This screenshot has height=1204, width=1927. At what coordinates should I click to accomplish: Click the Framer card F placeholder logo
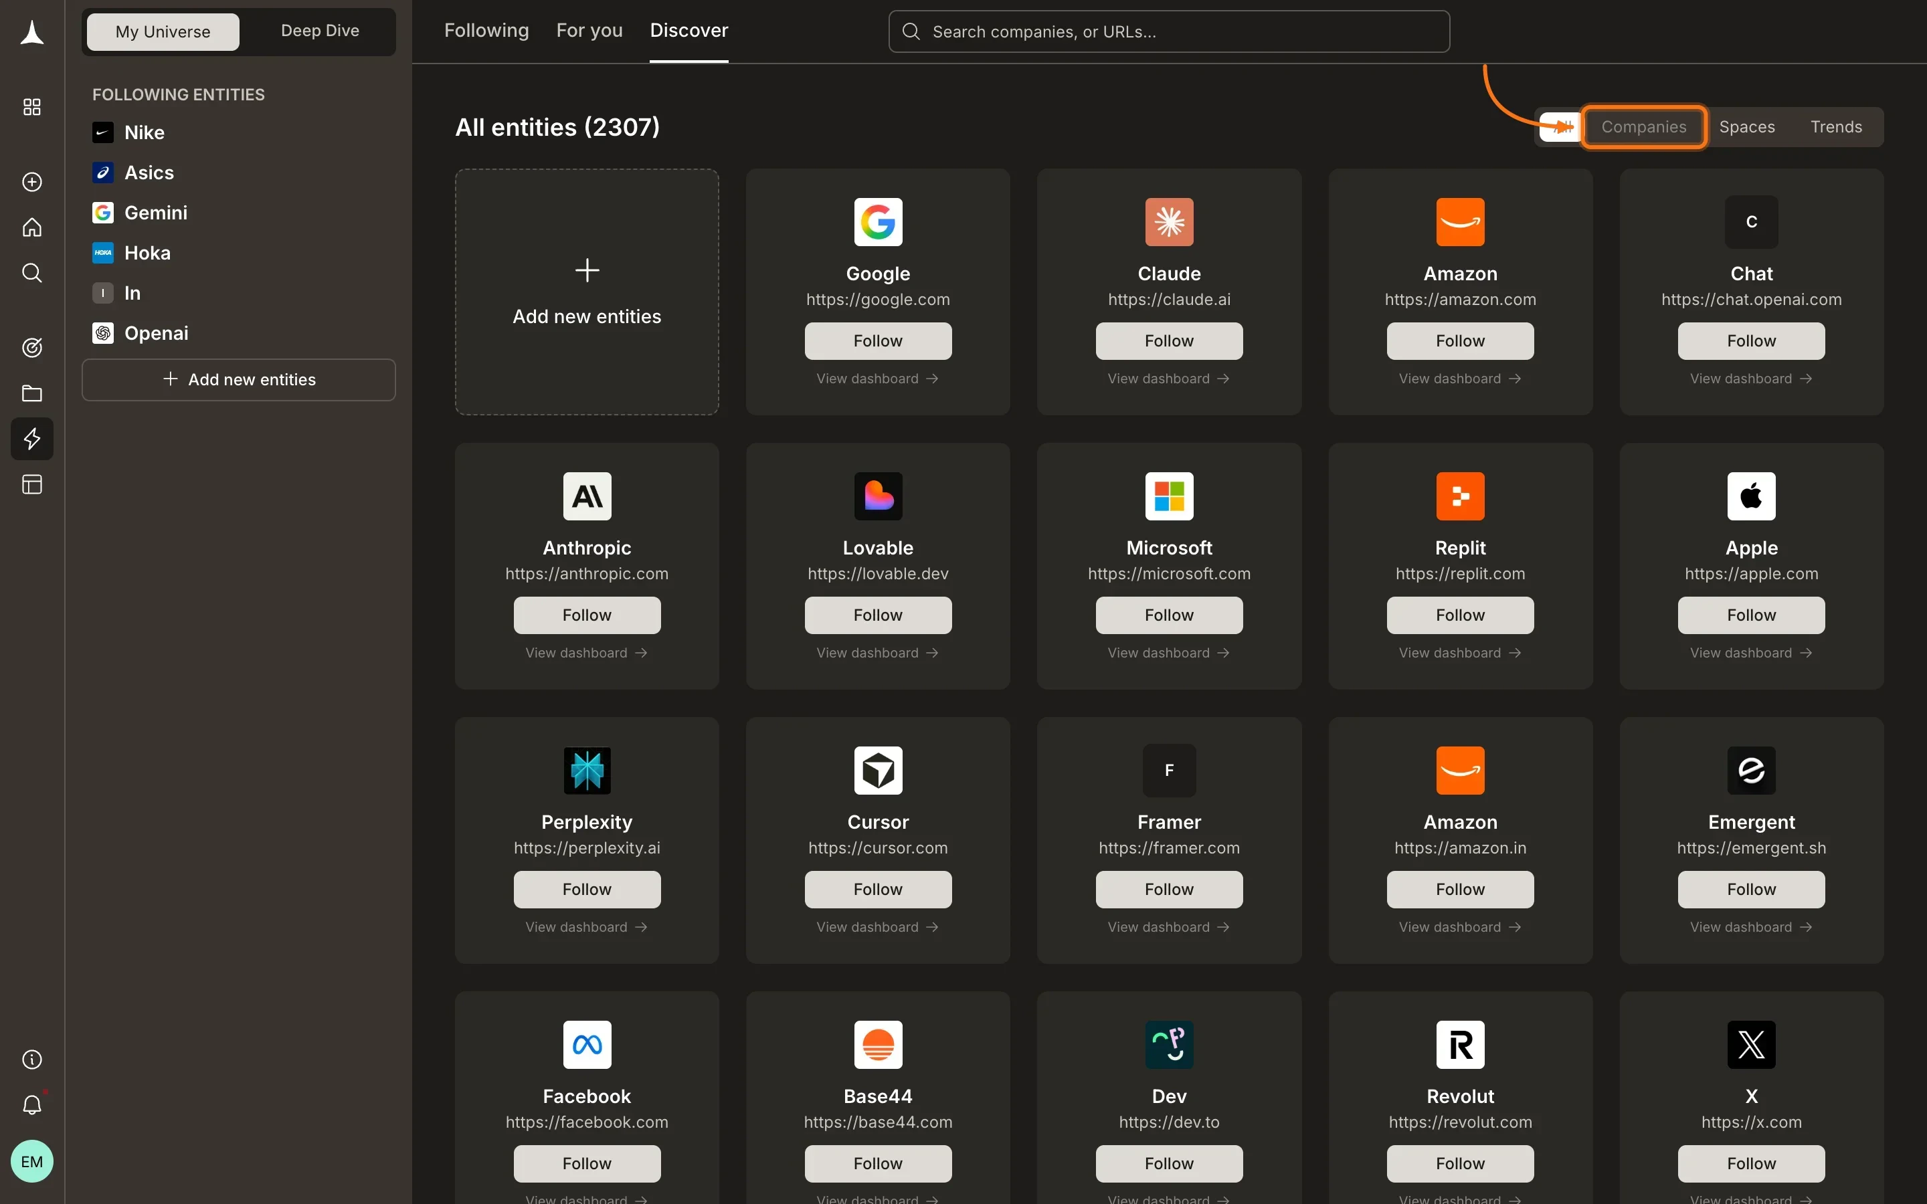click(1169, 770)
